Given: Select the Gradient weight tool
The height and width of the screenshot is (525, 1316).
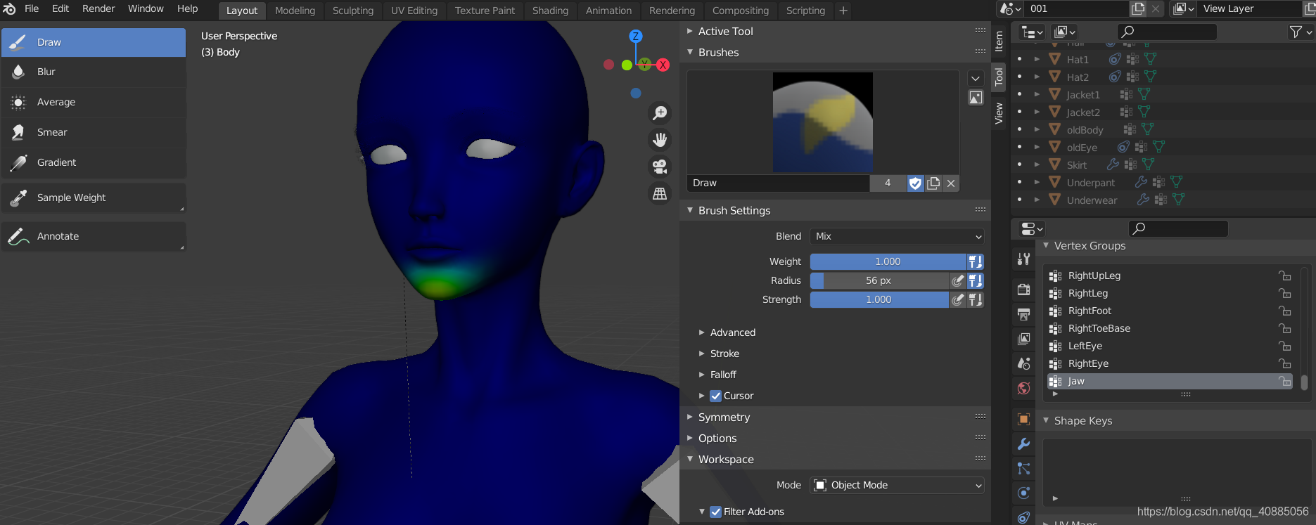Looking at the screenshot, I should point(94,162).
